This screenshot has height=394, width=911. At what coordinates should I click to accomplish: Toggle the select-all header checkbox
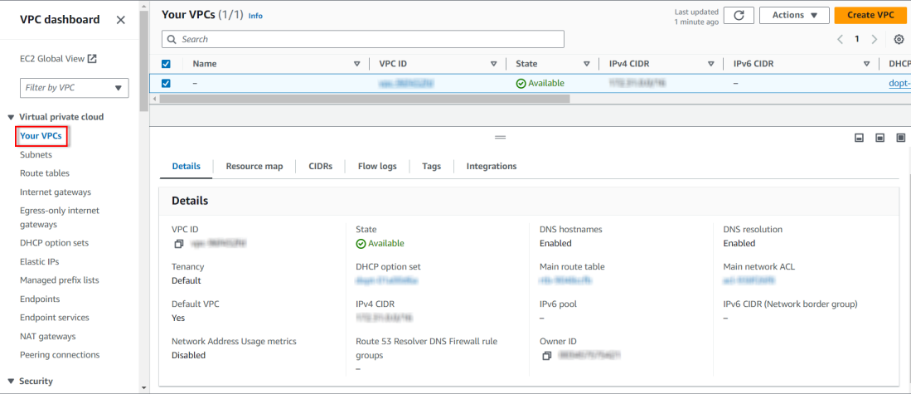point(166,64)
